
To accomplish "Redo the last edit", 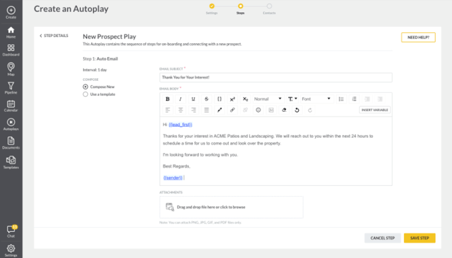I will click(310, 110).
